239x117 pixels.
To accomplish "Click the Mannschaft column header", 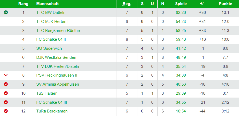I will 47,4.
